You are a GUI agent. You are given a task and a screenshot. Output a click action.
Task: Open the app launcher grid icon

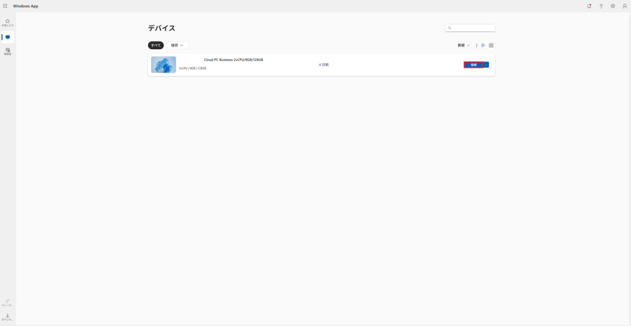(5, 6)
